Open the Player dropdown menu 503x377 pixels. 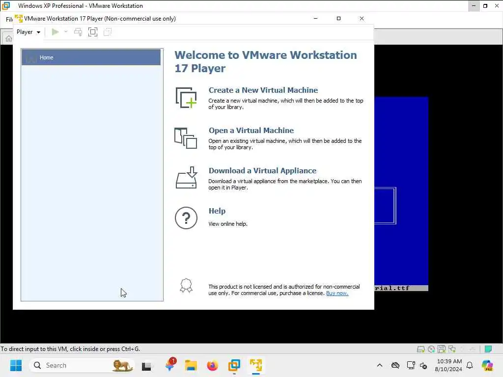[x=28, y=32]
